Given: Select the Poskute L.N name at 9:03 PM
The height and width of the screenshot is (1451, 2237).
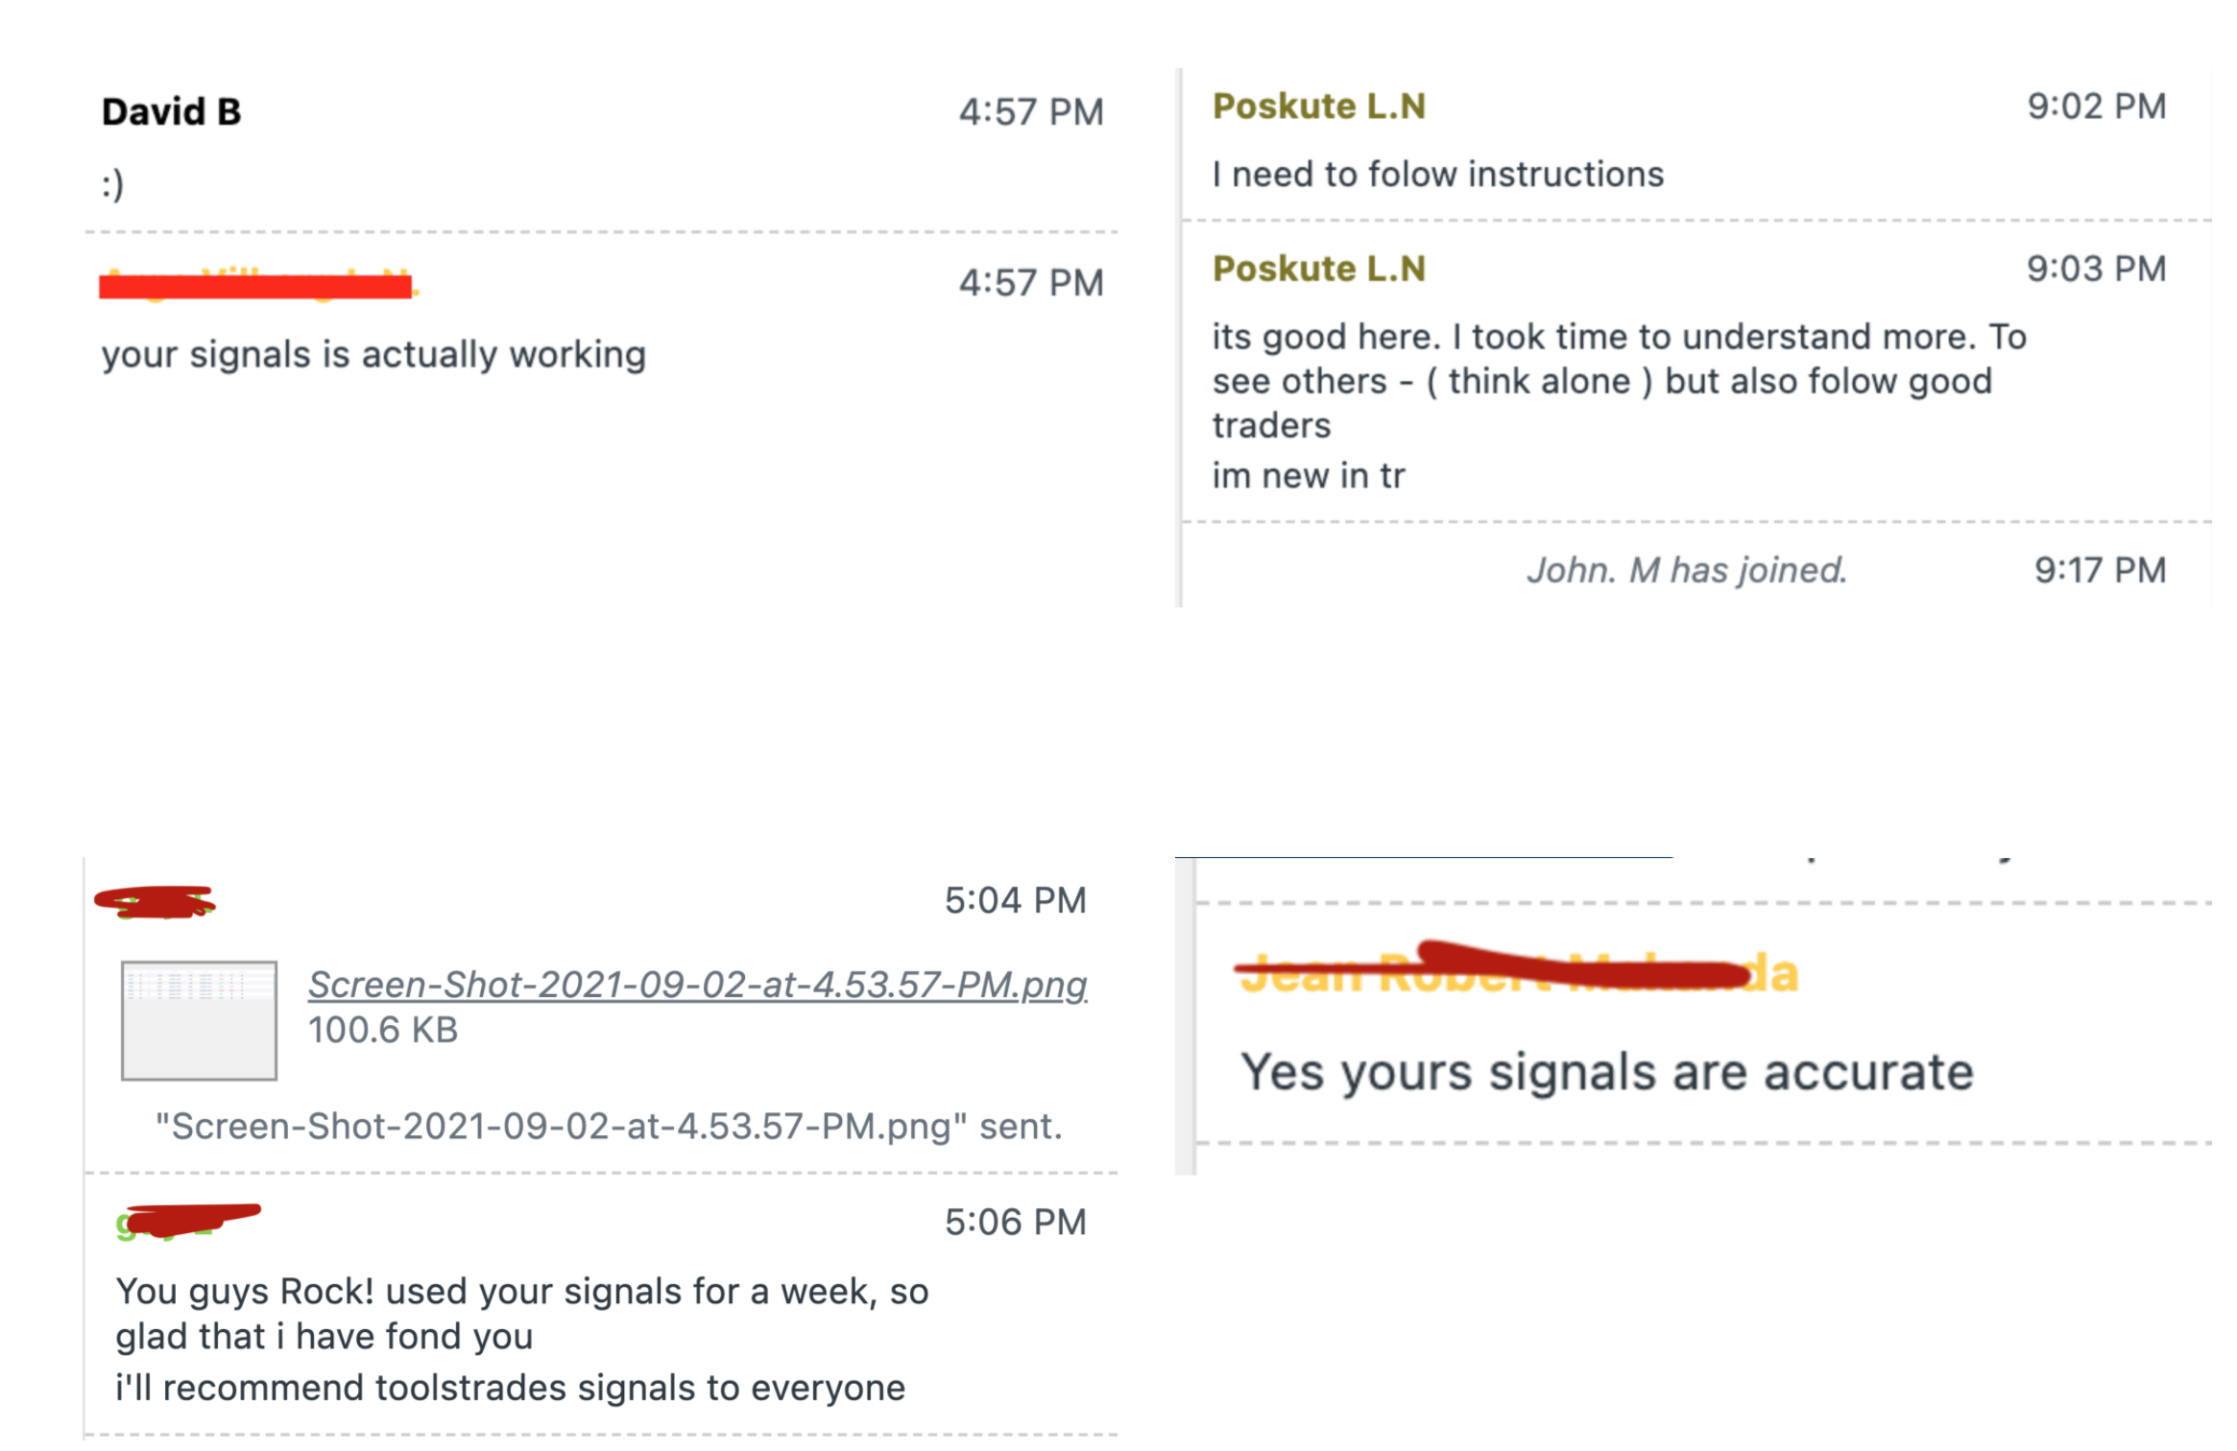Looking at the screenshot, I should [x=1318, y=269].
